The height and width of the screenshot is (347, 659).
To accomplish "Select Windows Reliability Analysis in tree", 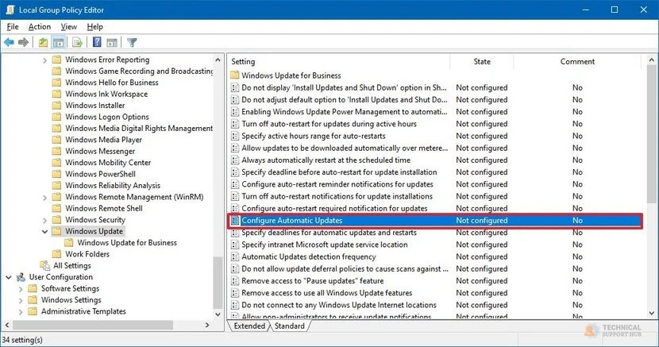I will tap(113, 185).
